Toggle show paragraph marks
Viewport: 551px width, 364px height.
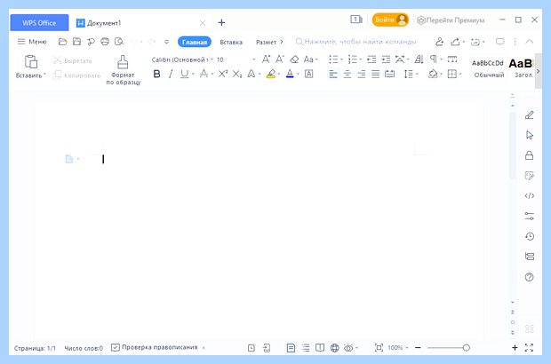tap(434, 59)
